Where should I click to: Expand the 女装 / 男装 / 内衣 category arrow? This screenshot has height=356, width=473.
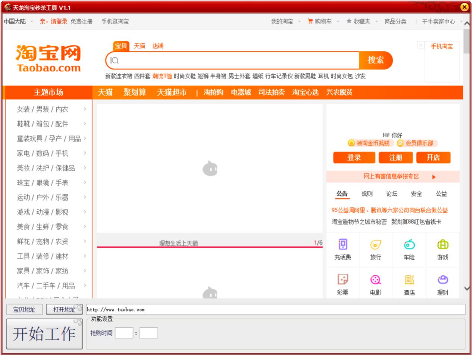click(85, 109)
